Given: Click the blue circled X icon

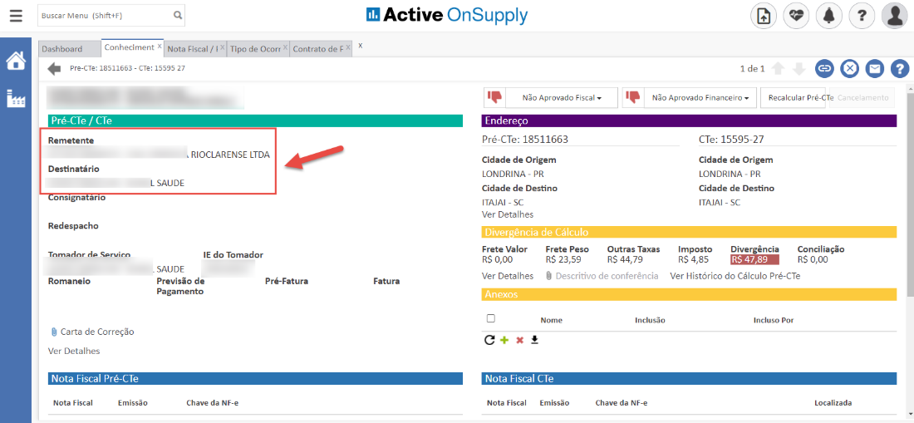Looking at the screenshot, I should pos(849,69).
